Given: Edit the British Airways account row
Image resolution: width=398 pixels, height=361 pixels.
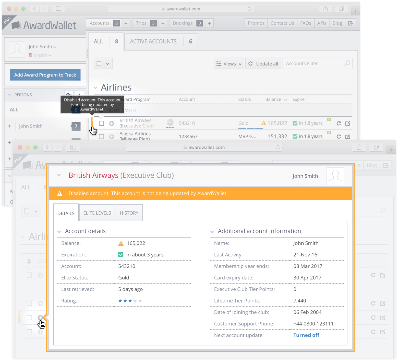Looking at the screenshot, I should click(x=348, y=123).
